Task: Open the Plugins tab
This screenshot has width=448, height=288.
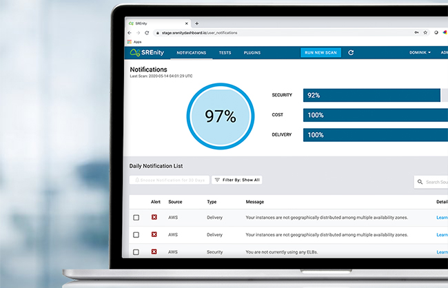Action: coord(252,52)
